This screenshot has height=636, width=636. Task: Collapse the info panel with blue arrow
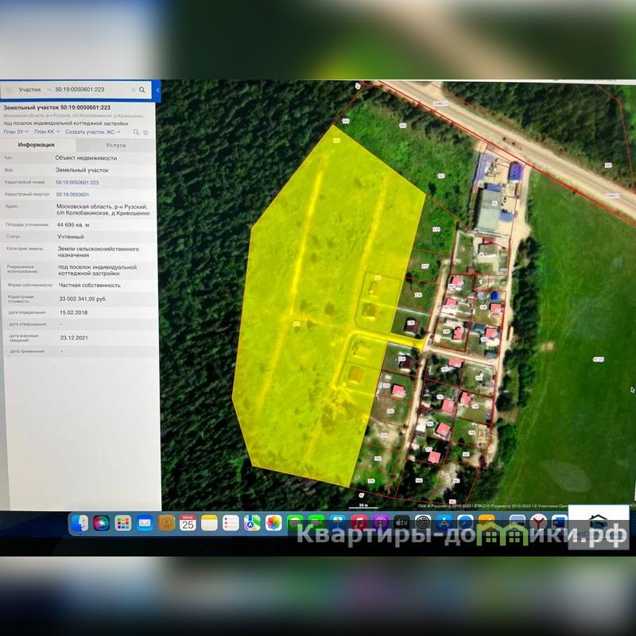[x=157, y=91]
